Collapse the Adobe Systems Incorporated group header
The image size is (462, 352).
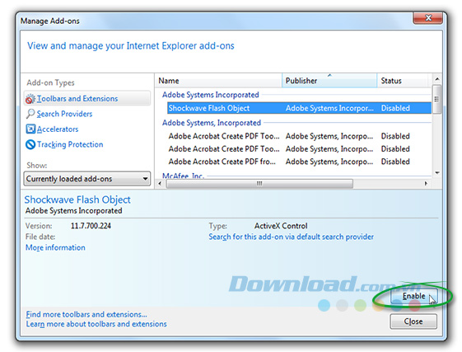click(x=211, y=95)
